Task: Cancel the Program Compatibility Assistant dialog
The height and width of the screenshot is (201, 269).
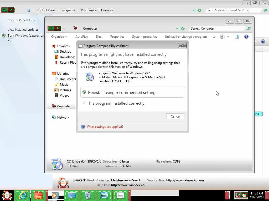Action: (x=175, y=116)
